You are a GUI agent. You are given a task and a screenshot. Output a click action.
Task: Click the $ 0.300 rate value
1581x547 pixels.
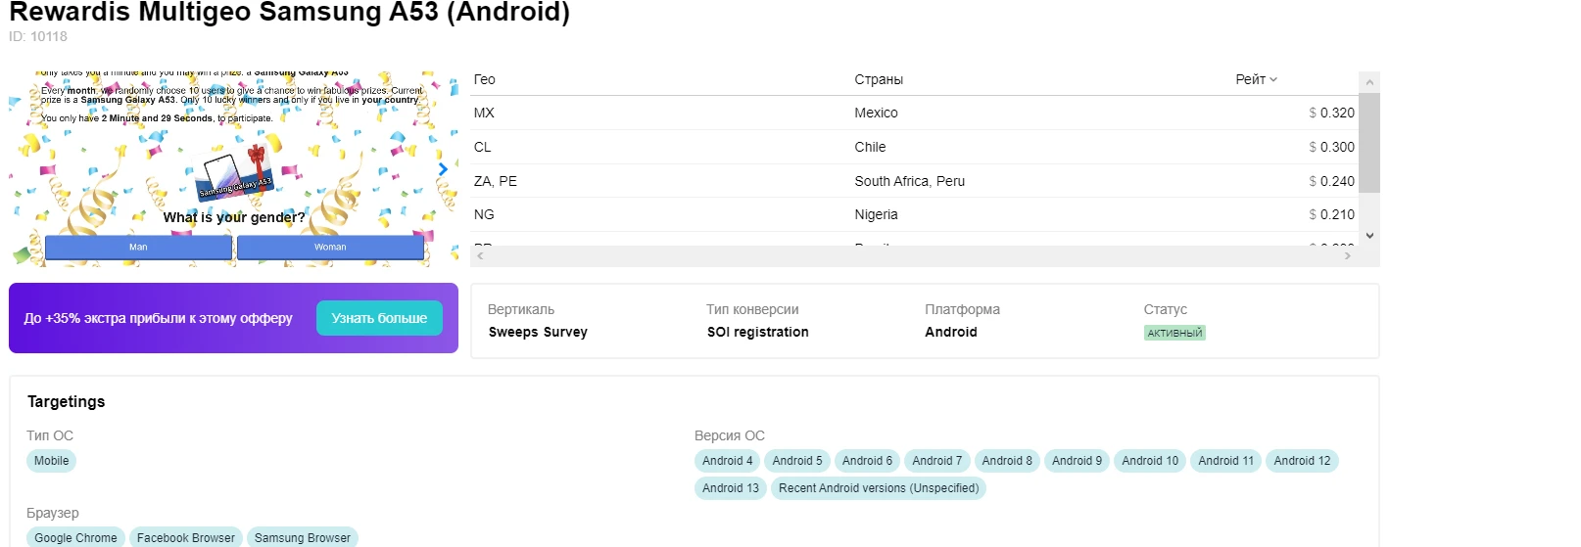tap(1331, 147)
